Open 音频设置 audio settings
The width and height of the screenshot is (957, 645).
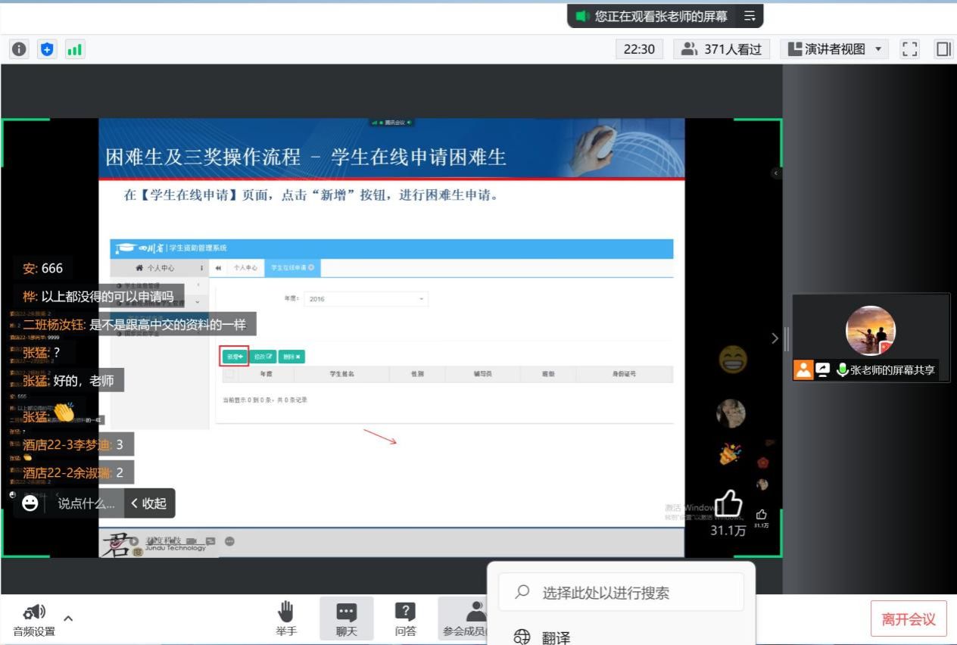tap(34, 621)
